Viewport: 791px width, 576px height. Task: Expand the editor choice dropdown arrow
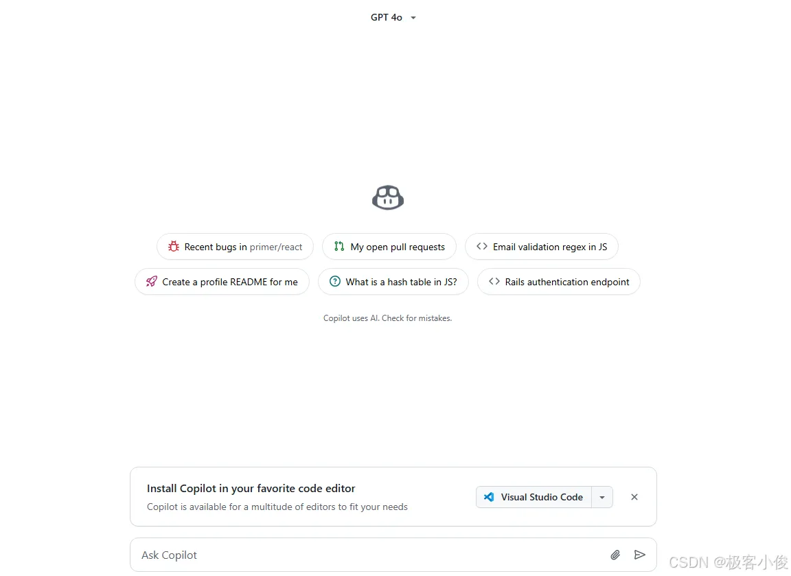pyautogui.click(x=602, y=497)
